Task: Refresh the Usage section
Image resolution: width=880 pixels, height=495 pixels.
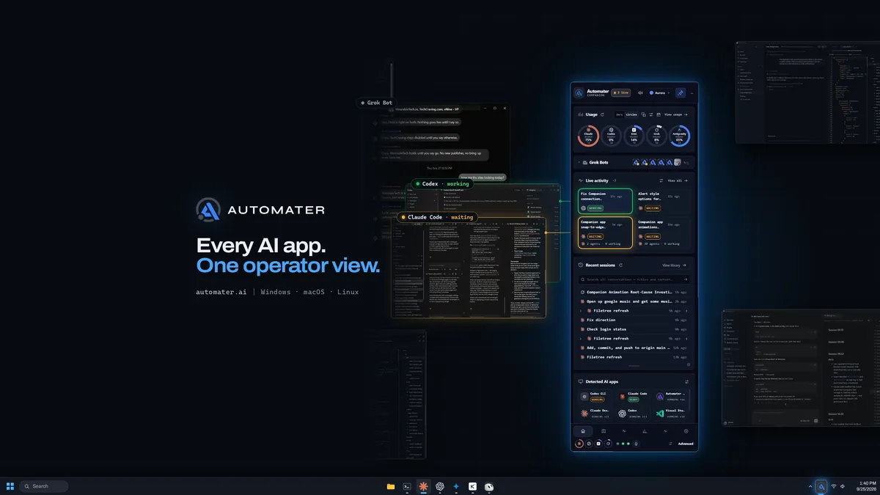Action: coord(602,114)
